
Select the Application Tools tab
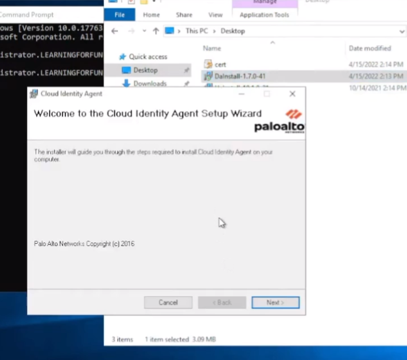click(x=264, y=15)
